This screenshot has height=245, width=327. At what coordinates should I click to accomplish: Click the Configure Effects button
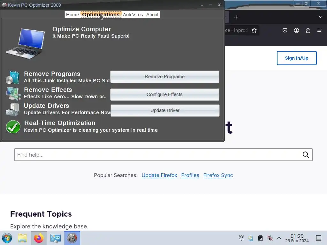click(164, 94)
